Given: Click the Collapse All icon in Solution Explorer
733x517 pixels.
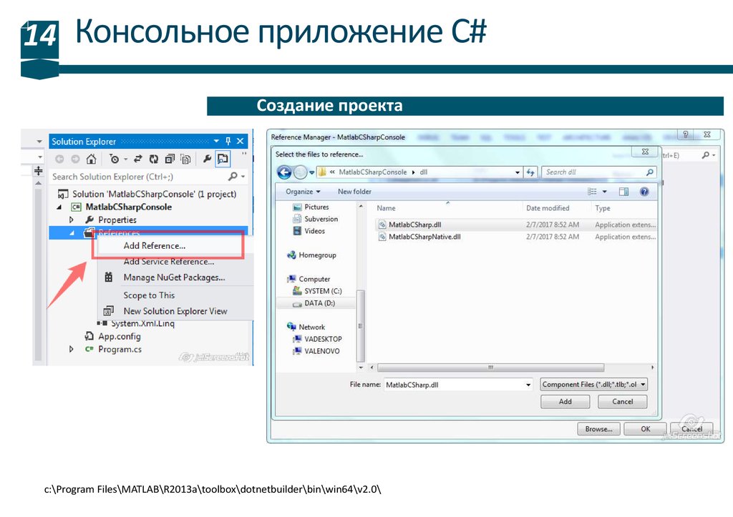Looking at the screenshot, I should pos(170,159).
